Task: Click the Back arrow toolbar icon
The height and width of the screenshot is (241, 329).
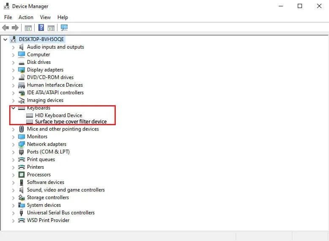Action: tap(5, 27)
